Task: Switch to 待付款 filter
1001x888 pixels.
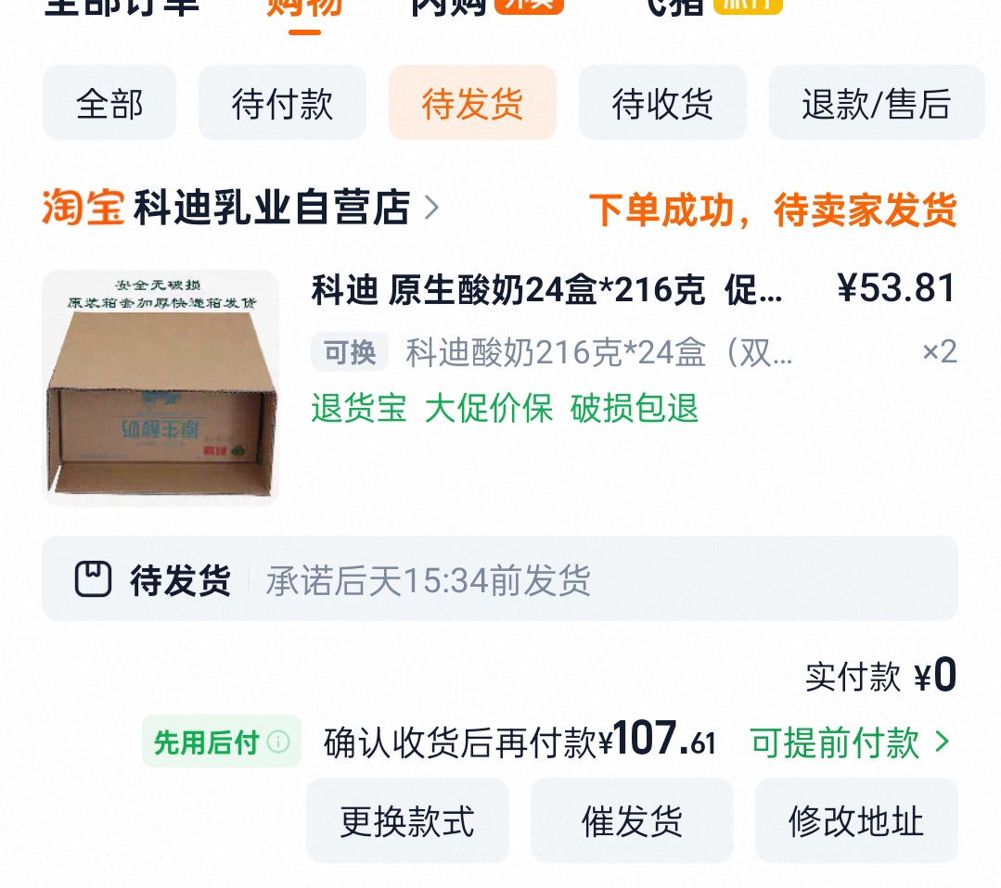Action: pyautogui.click(x=282, y=103)
